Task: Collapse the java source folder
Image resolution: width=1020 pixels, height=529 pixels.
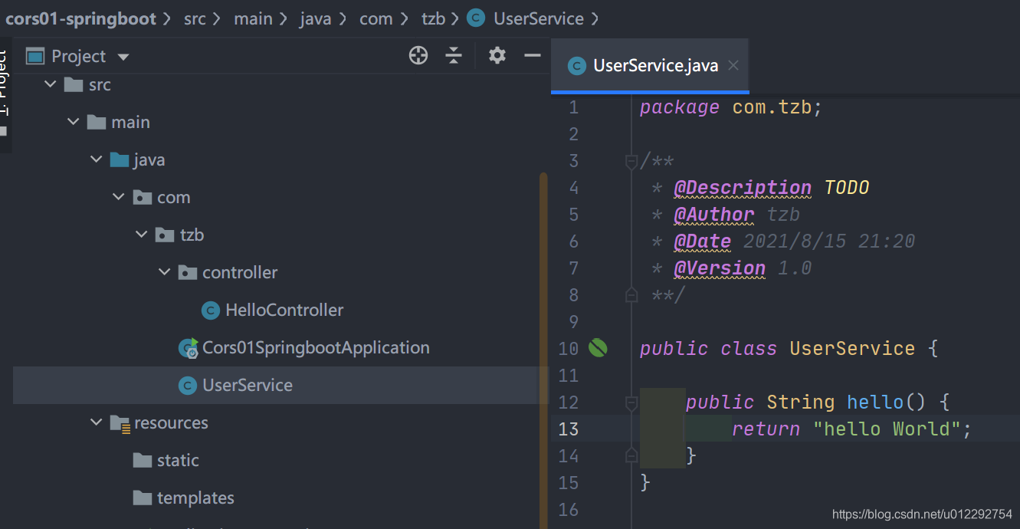Action: pyautogui.click(x=96, y=159)
